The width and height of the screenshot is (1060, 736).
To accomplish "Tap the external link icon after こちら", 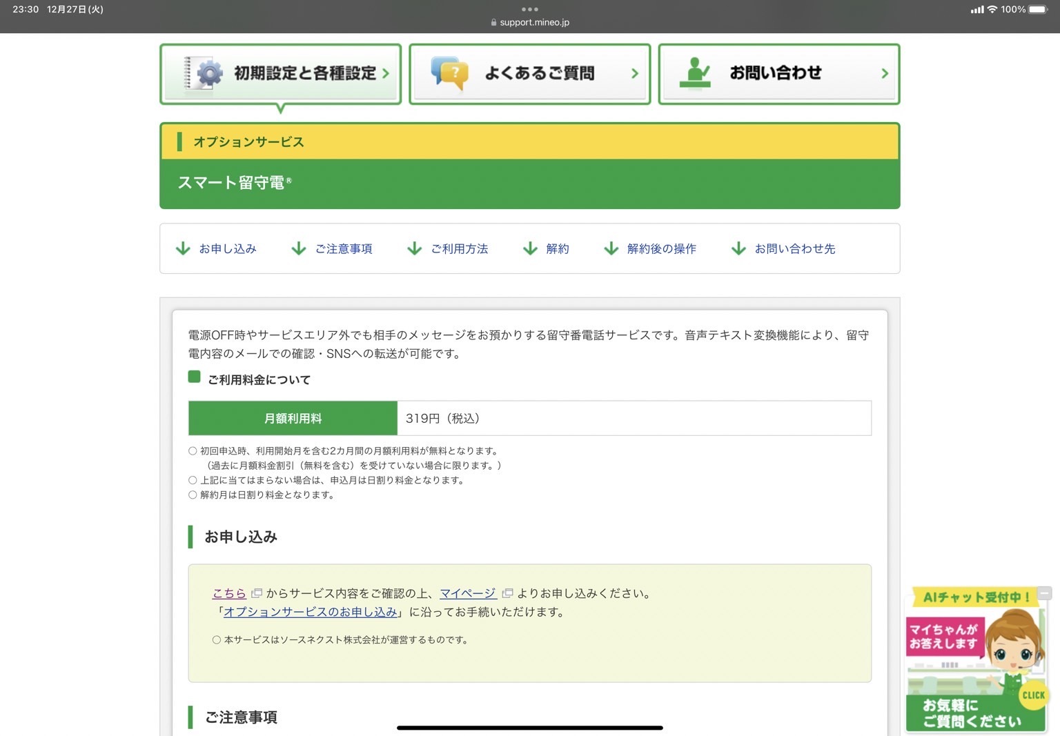I will [257, 593].
